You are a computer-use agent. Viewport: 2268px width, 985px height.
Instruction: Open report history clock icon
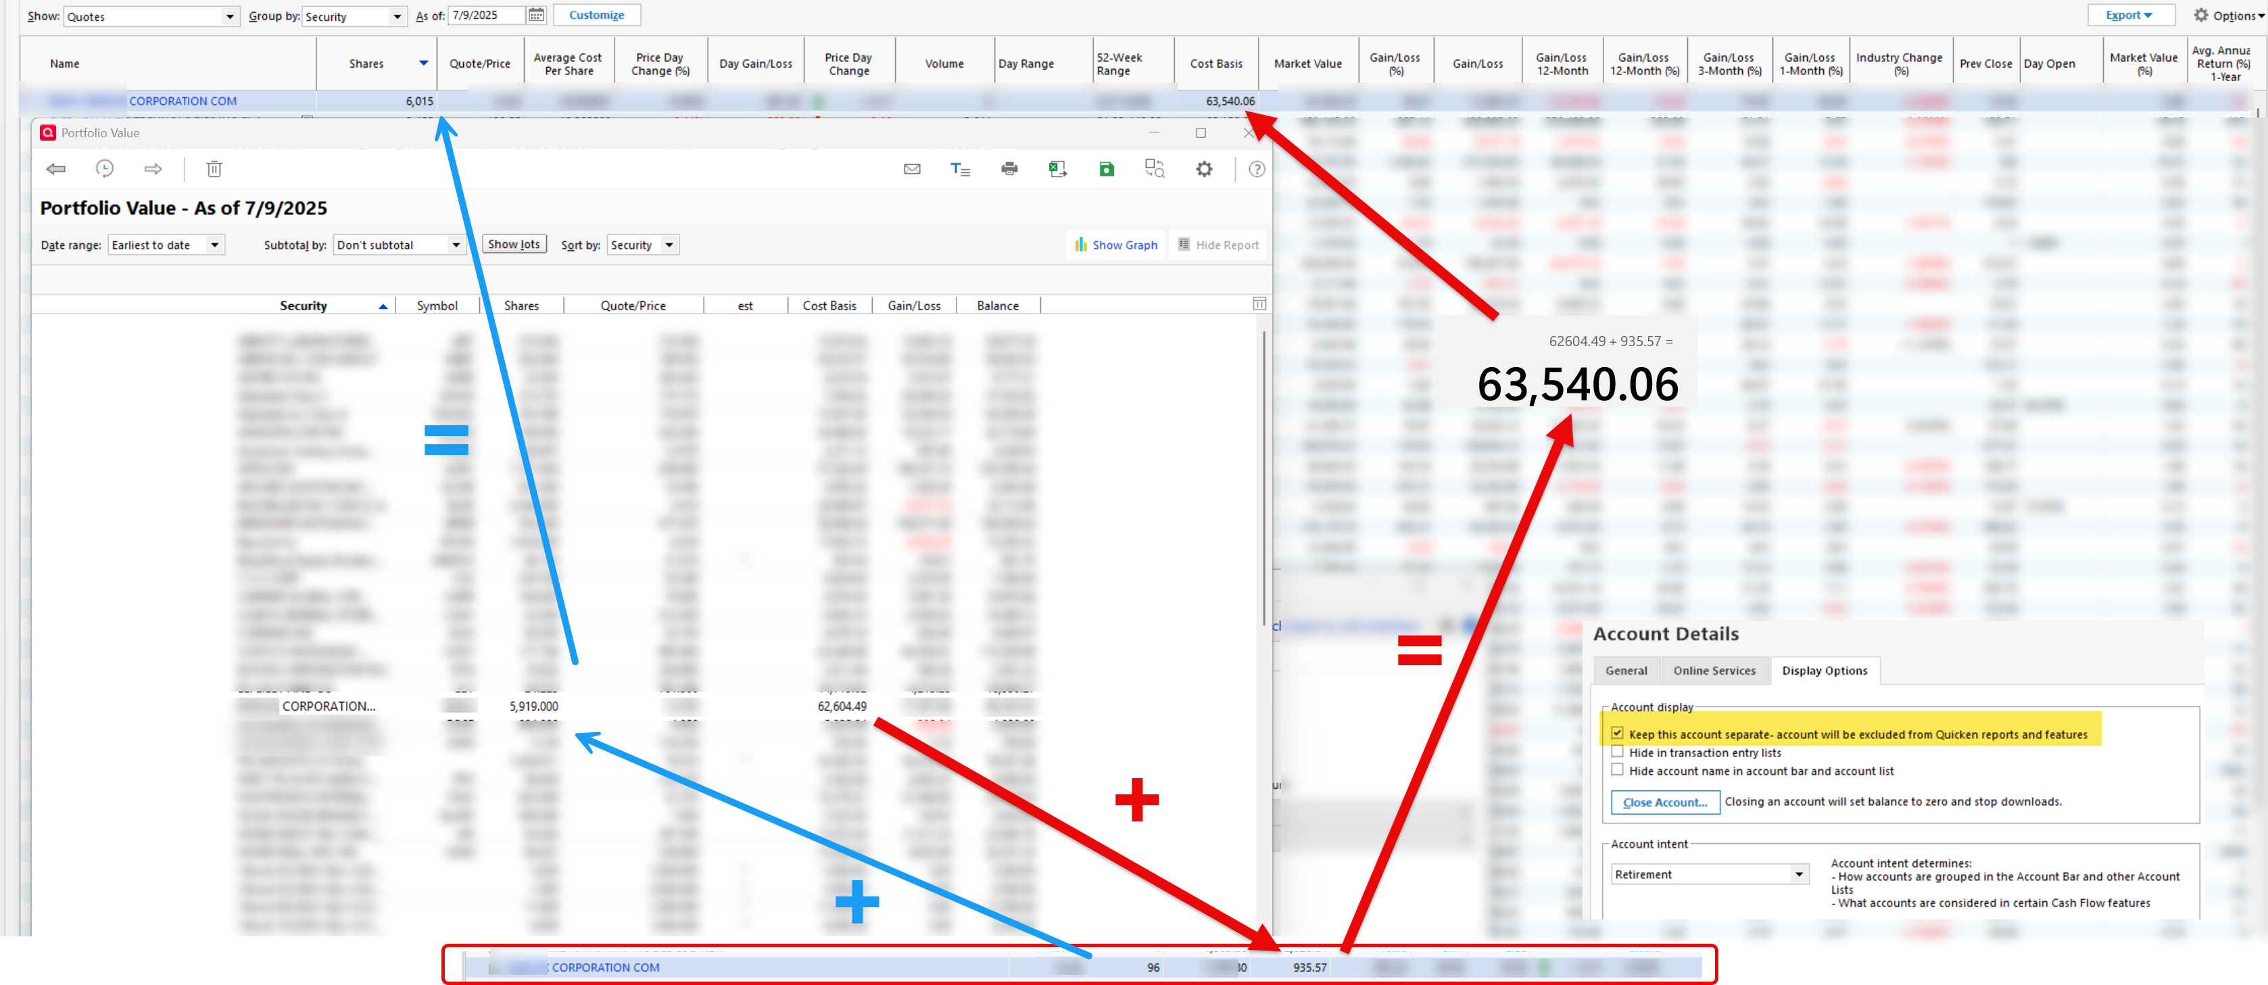pos(104,169)
